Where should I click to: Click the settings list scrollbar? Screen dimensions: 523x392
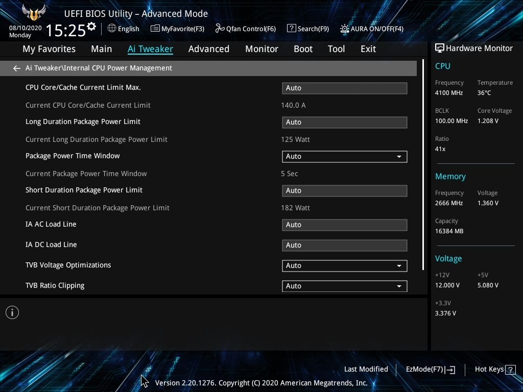pyautogui.click(x=423, y=165)
